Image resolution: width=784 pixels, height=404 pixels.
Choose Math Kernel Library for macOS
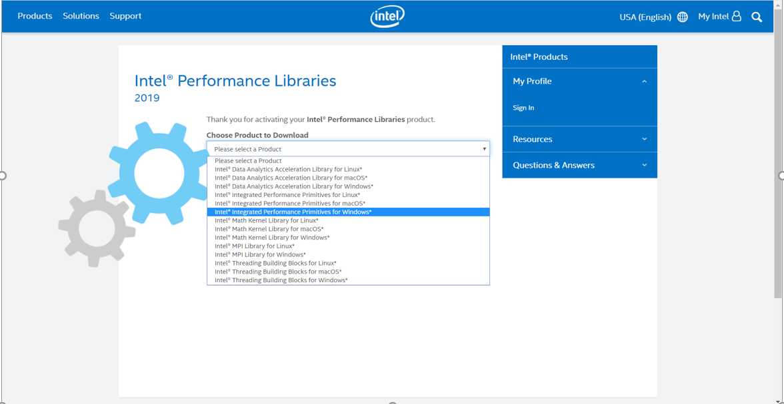coord(348,229)
